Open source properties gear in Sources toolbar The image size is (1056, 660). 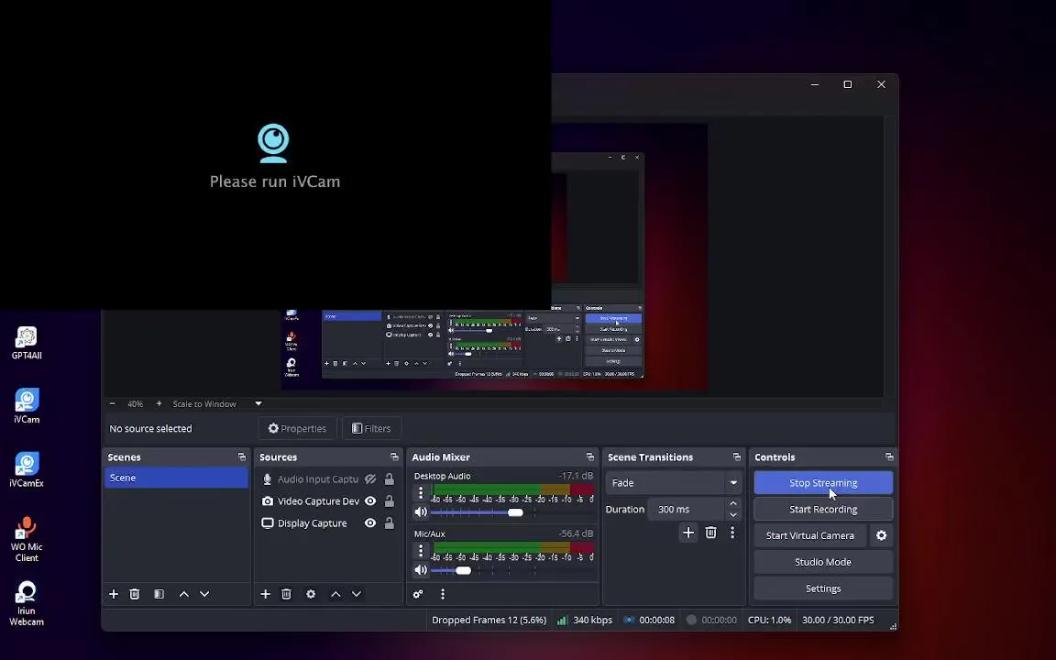point(311,594)
